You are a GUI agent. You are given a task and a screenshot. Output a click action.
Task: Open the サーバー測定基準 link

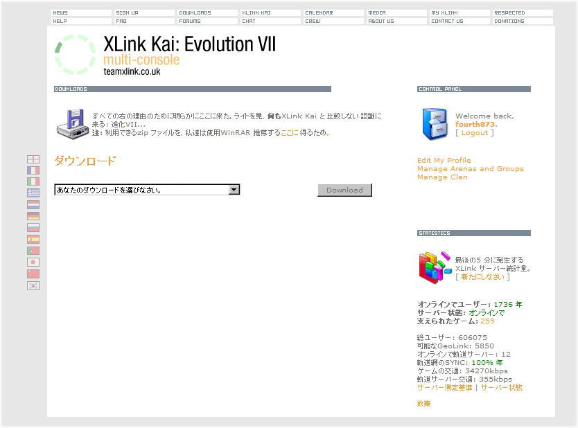click(x=444, y=387)
